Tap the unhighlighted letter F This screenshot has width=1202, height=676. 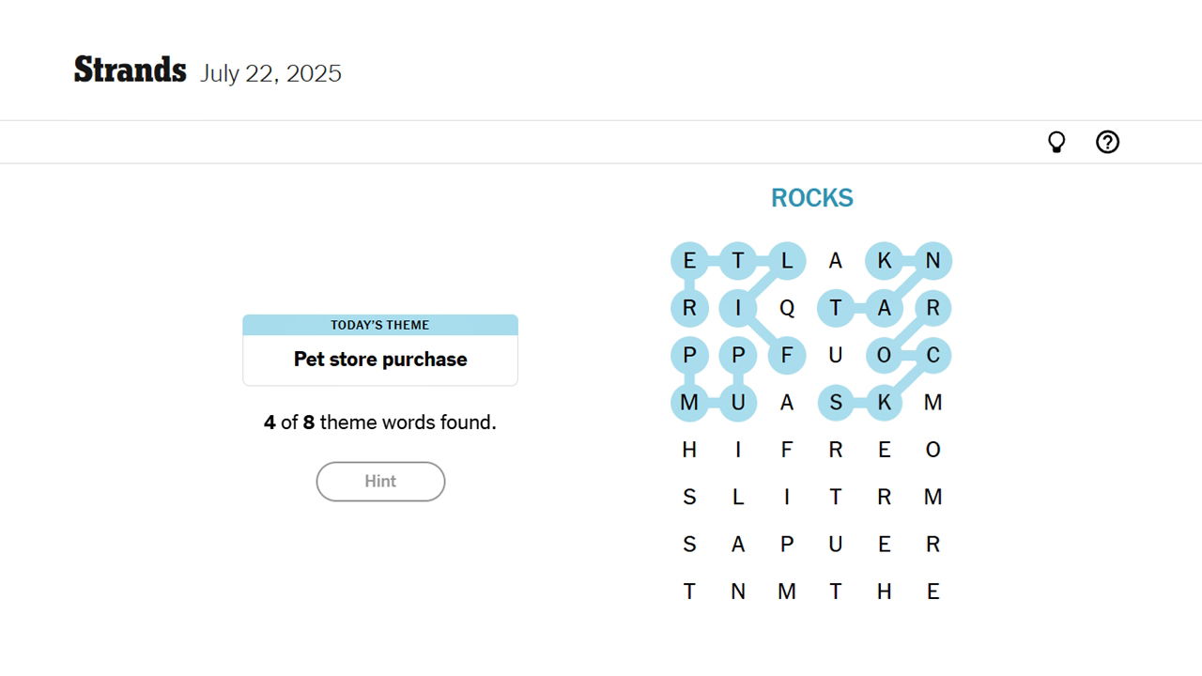click(787, 450)
